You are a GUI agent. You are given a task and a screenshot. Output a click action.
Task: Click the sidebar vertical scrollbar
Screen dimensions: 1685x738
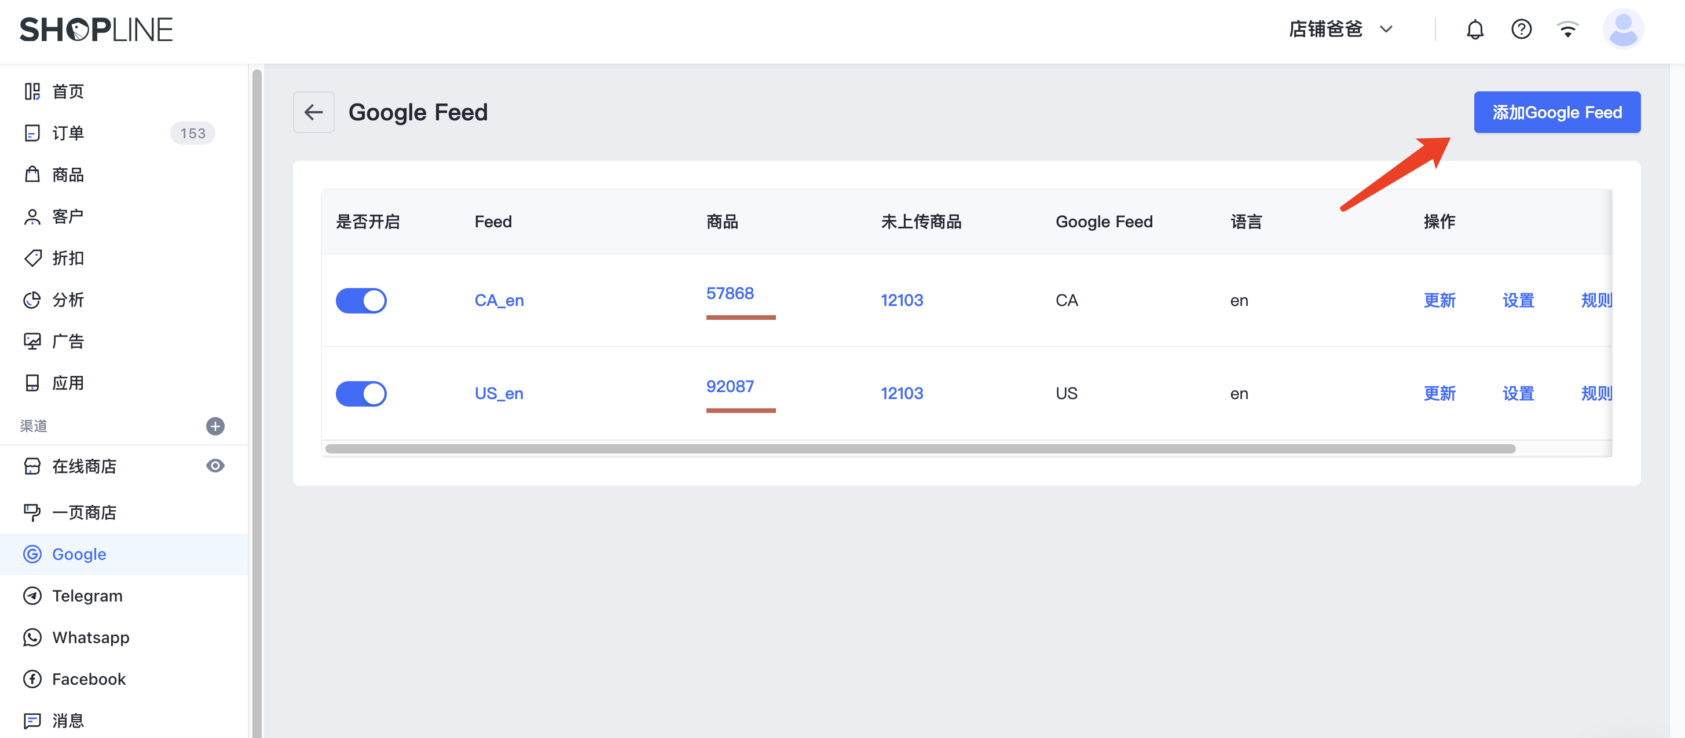[257, 403]
